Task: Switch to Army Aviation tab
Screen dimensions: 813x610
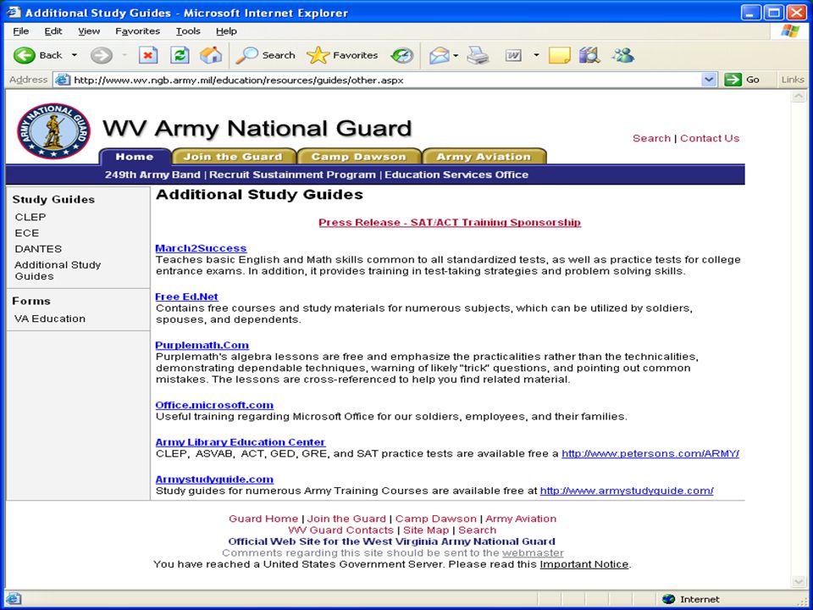Action: (x=484, y=157)
